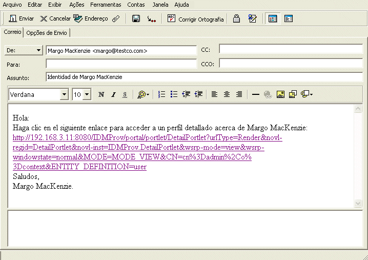Switch to the Opções de Envio tab

[x=47, y=33]
